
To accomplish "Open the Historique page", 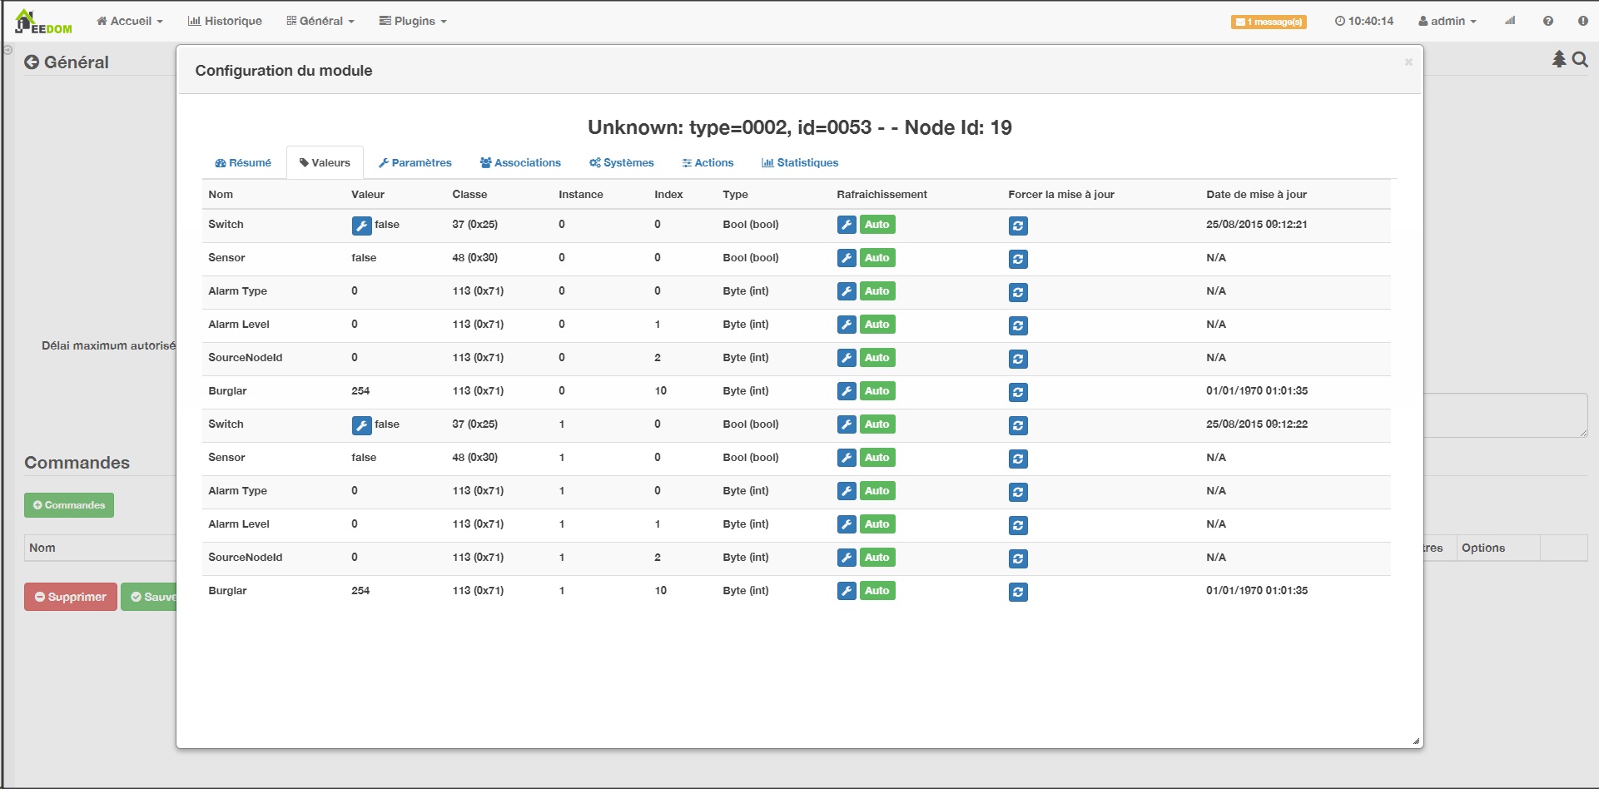I will pyautogui.click(x=225, y=21).
